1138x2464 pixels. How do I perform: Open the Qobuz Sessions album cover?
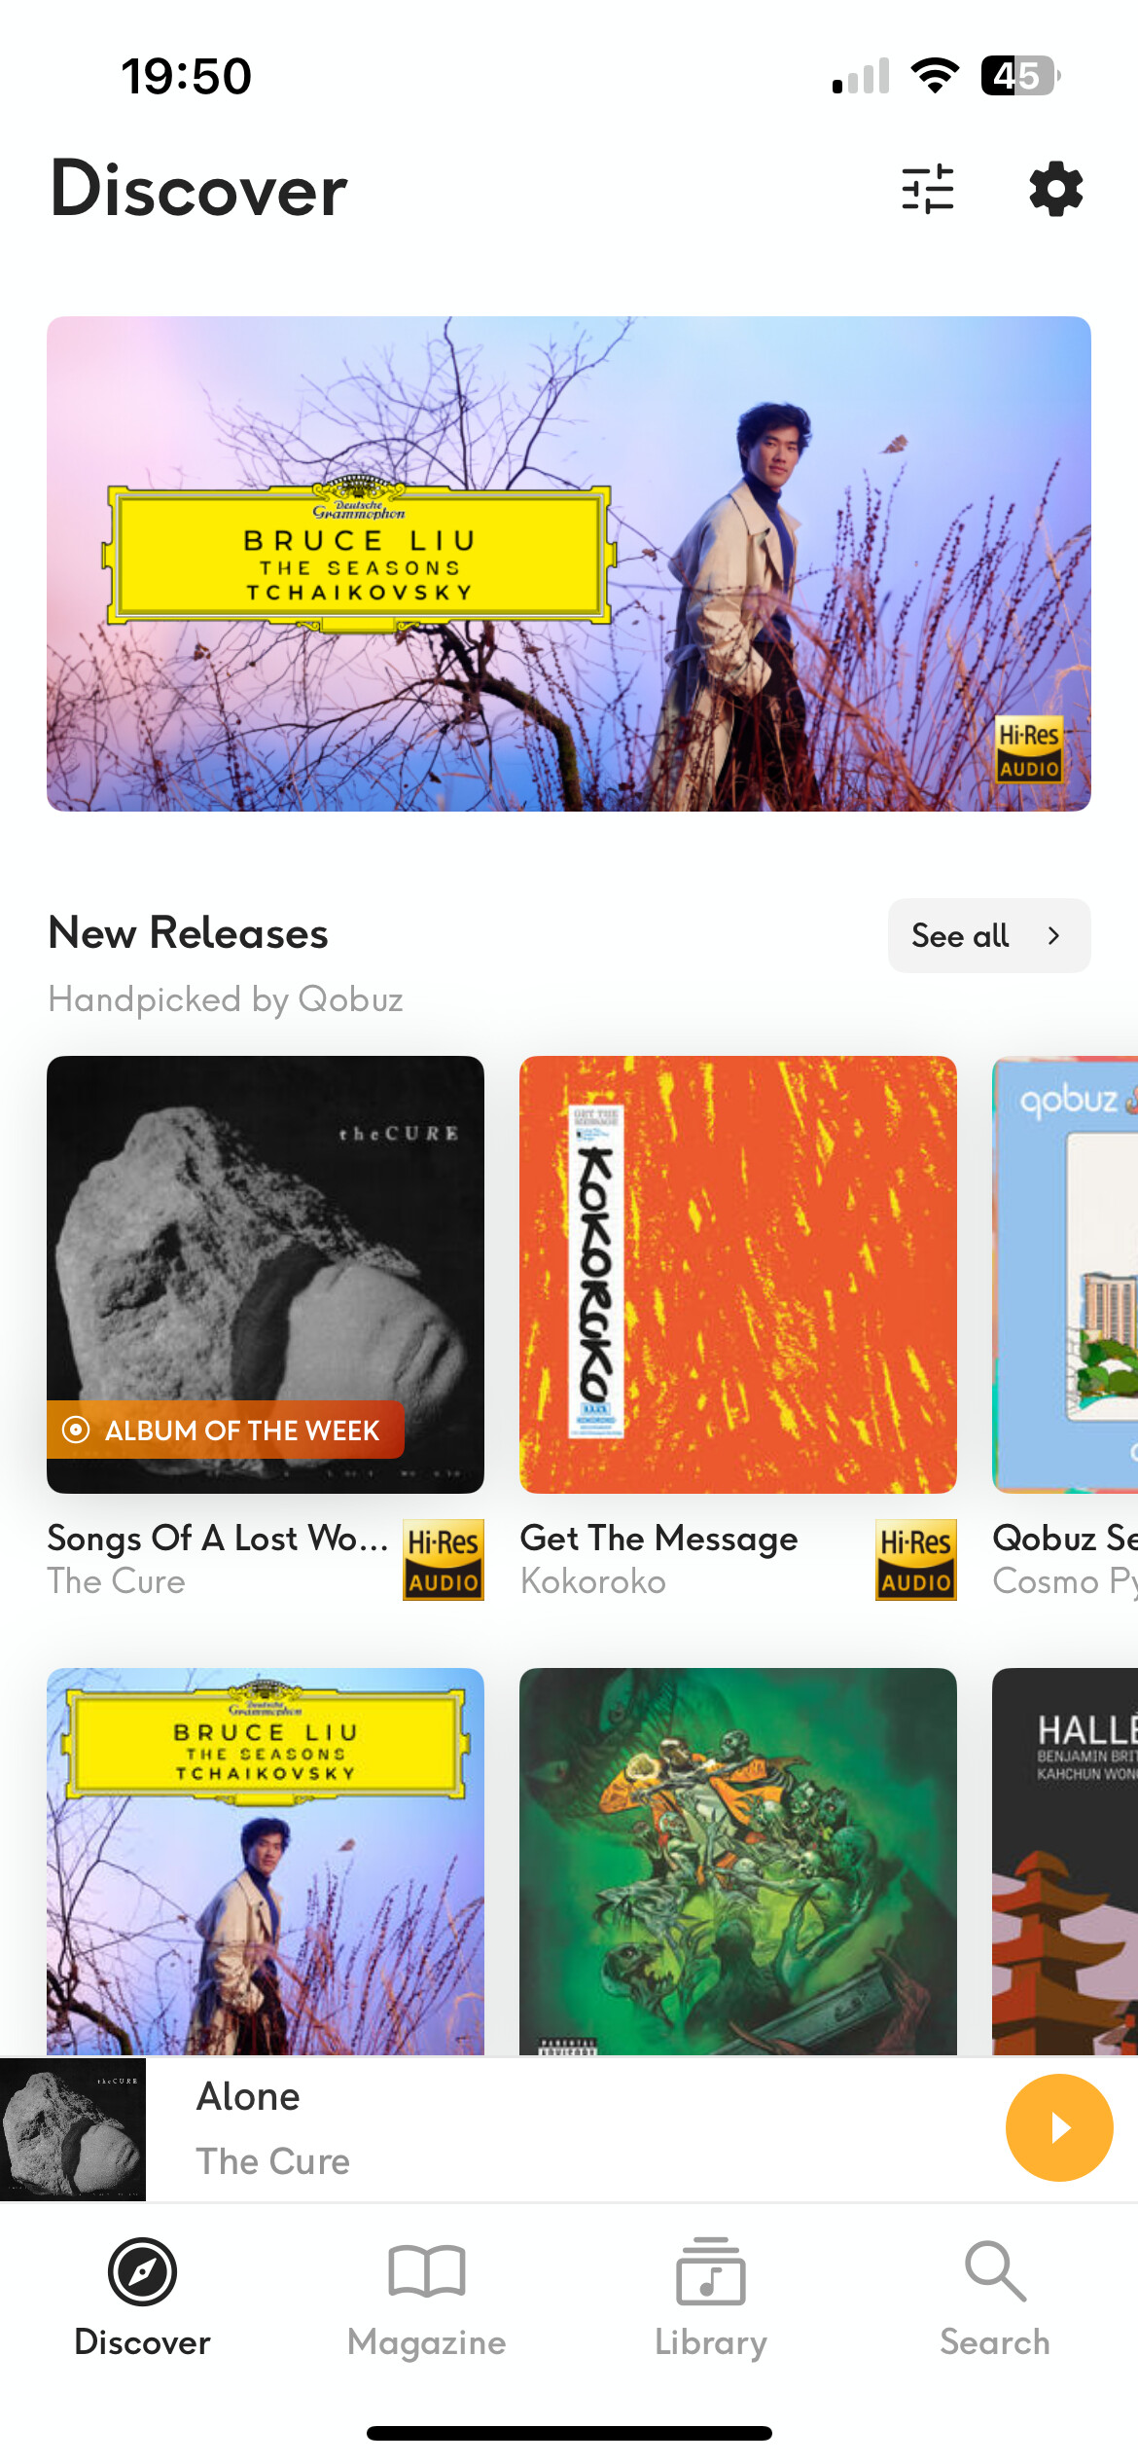[x=1065, y=1275]
